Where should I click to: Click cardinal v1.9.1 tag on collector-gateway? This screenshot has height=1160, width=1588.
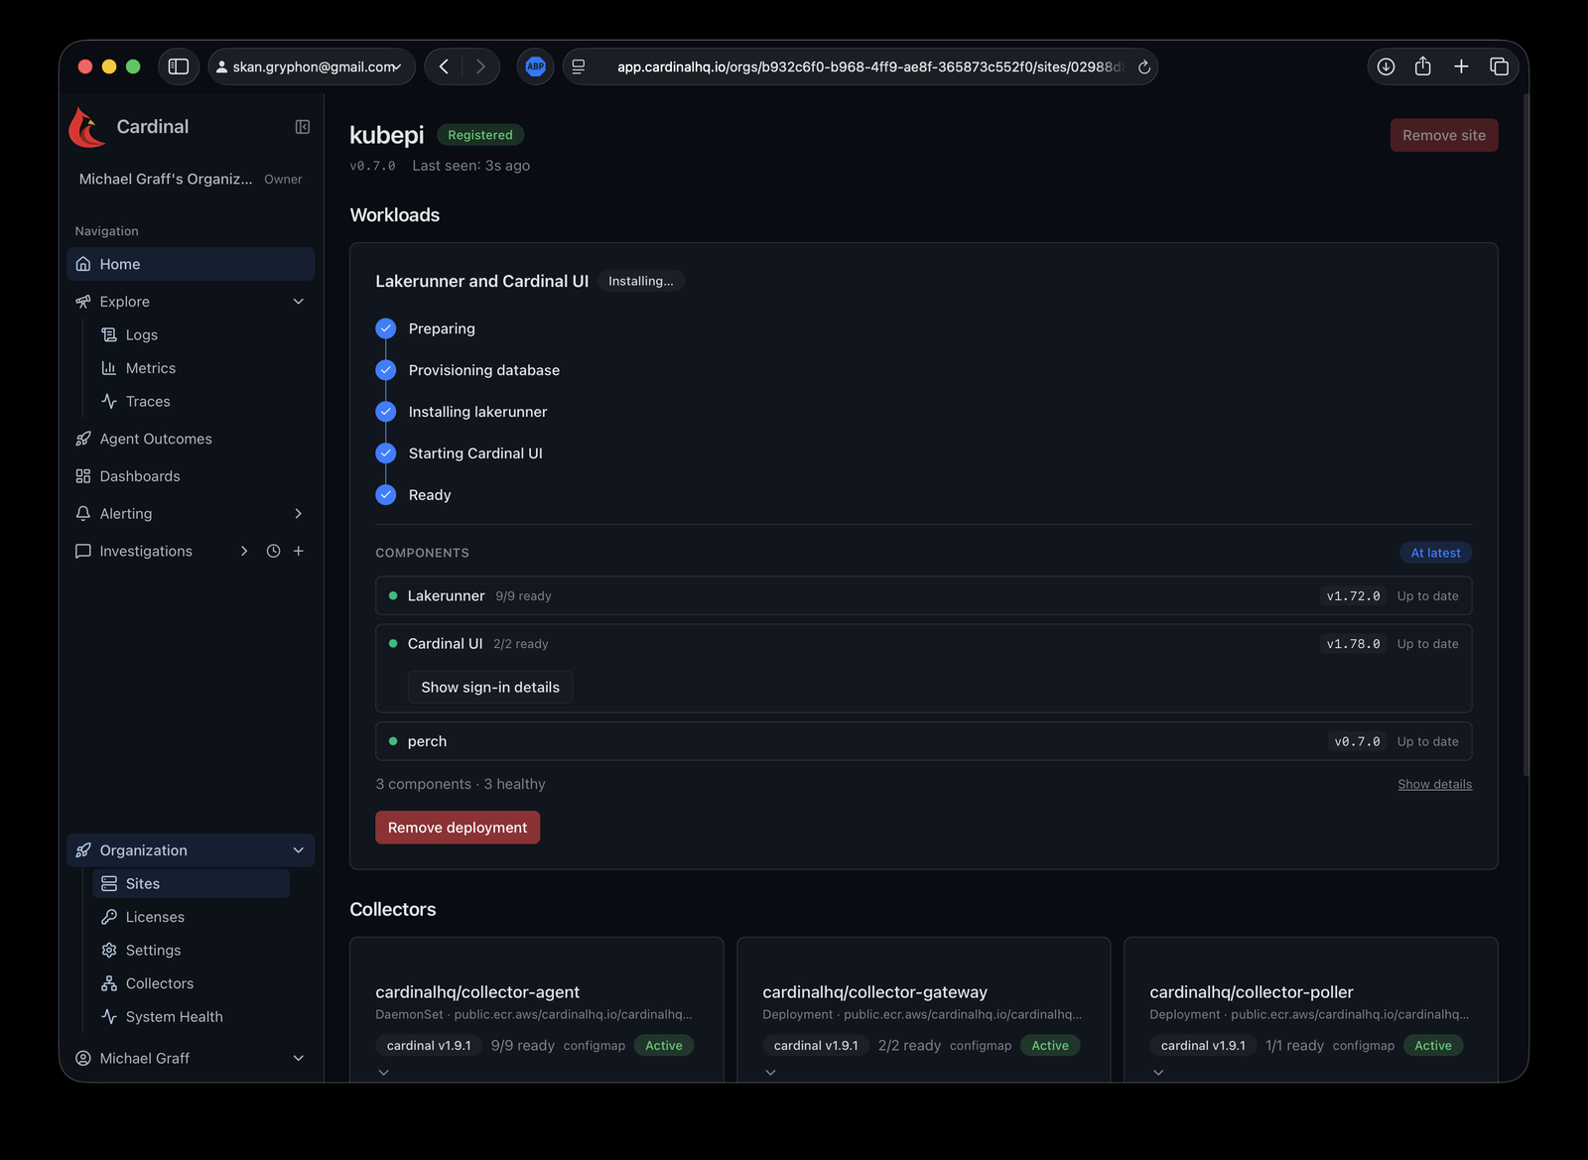click(816, 1046)
